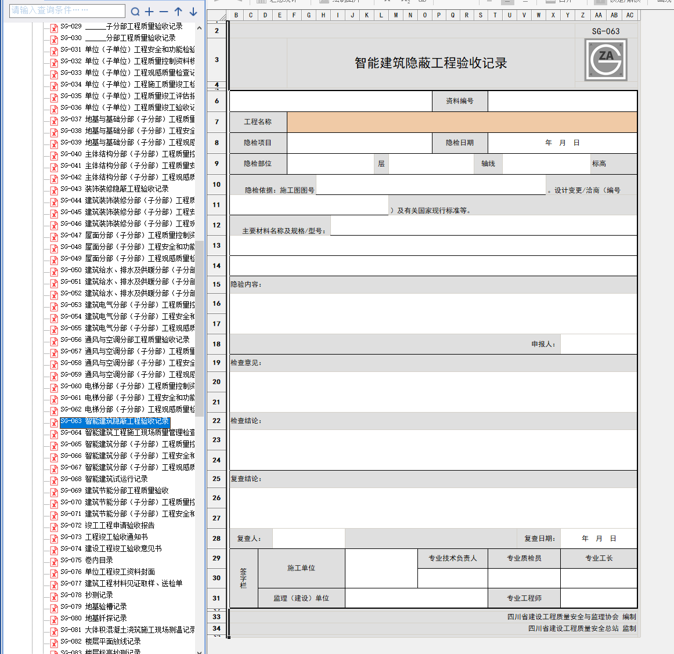Select row header 15
Image resolution: width=674 pixels, height=654 pixels.
point(217,284)
